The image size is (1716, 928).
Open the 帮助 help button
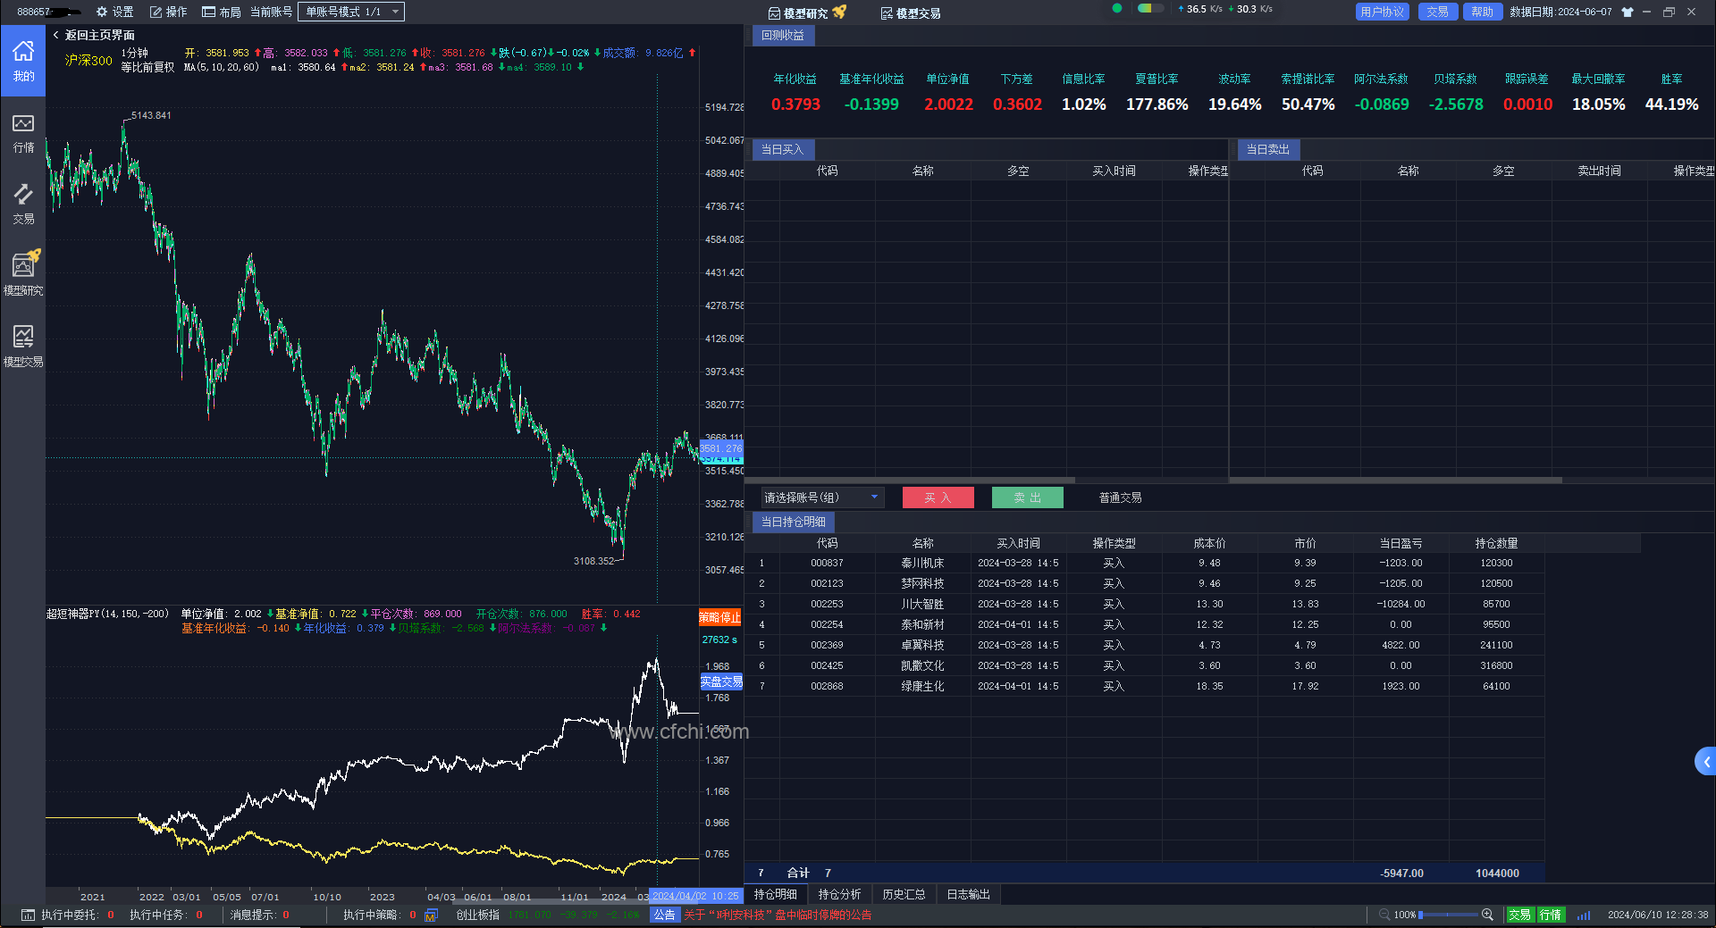pyautogui.click(x=1483, y=12)
